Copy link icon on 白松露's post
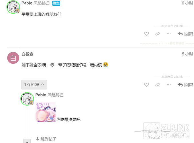This screenshot has width=194, height=143. (x=157, y=85)
